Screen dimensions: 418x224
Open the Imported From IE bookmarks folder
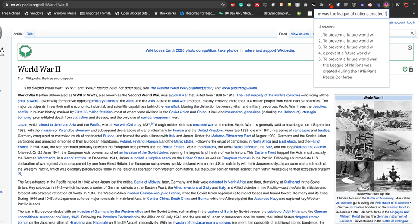coord(95,13)
